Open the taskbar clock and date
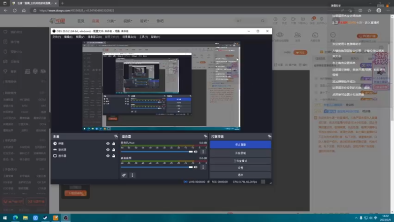This screenshot has height=222, width=394. tap(386, 218)
